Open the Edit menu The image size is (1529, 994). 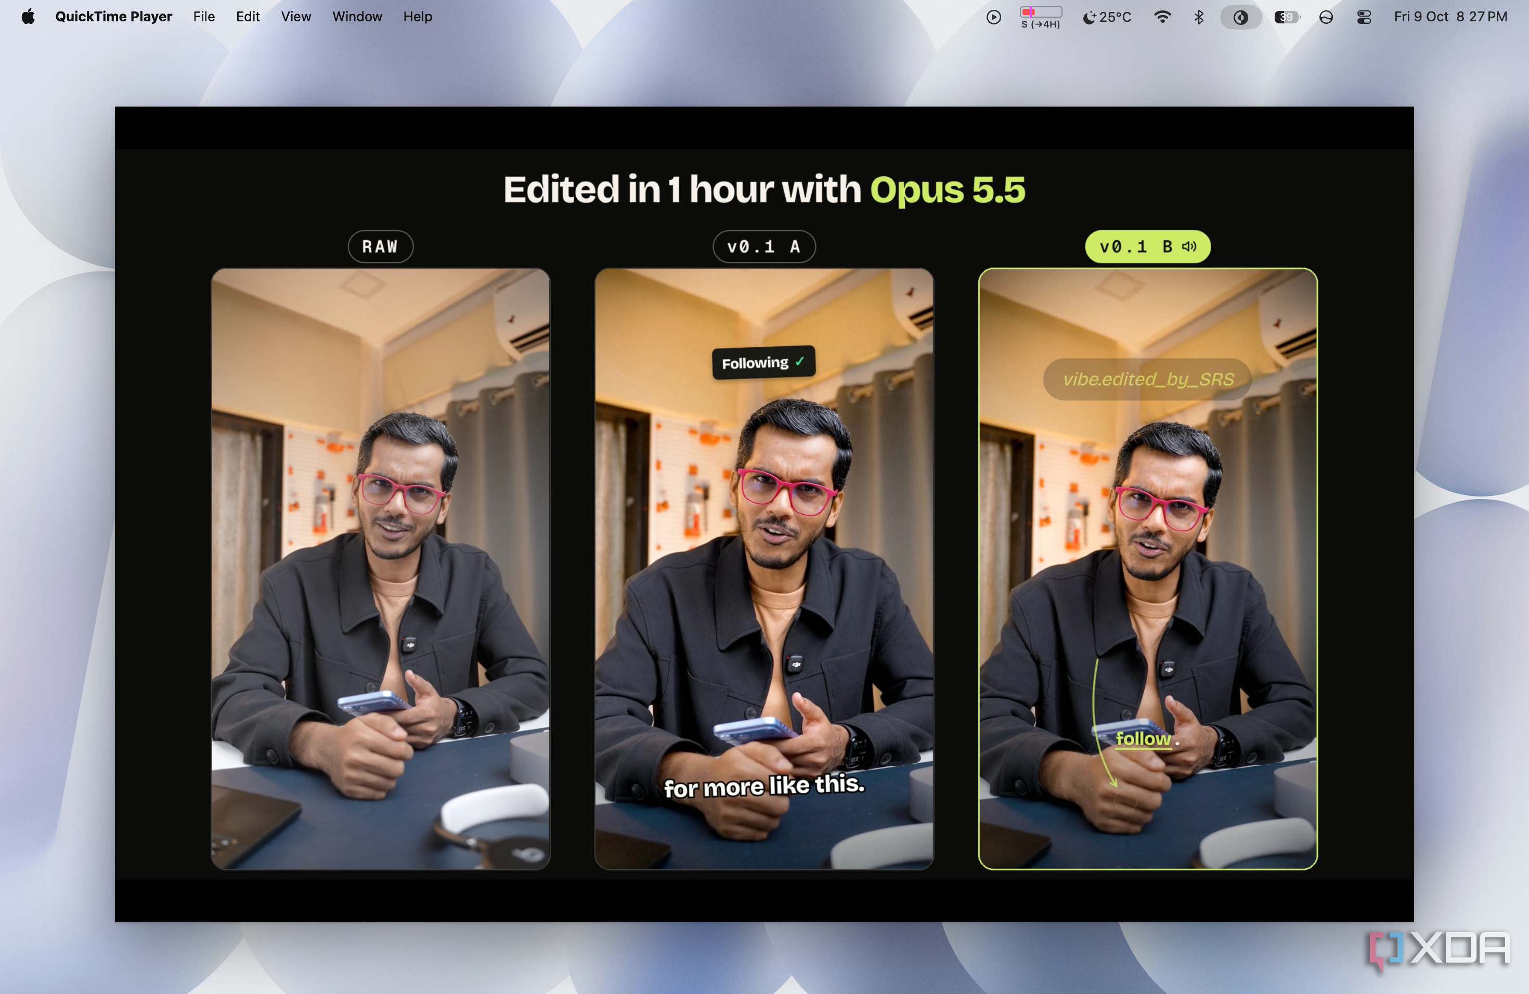click(248, 17)
